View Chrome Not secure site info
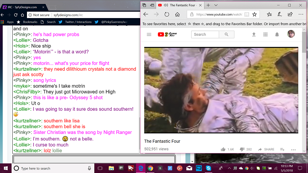 (x=39, y=15)
